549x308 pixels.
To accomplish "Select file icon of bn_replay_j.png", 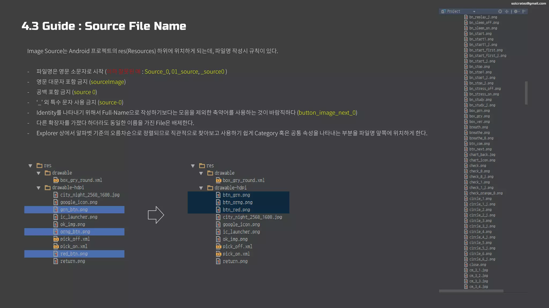I will pyautogui.click(x=466, y=17).
